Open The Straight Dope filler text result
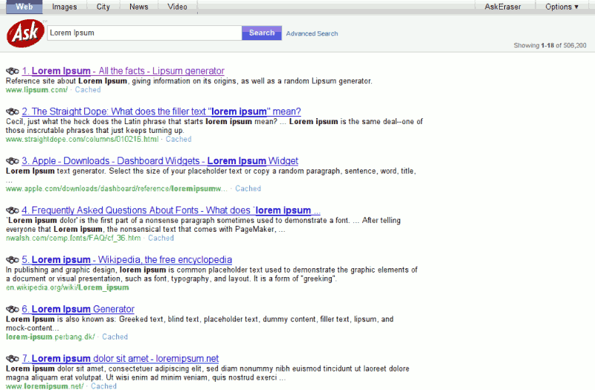 pyautogui.click(x=161, y=111)
